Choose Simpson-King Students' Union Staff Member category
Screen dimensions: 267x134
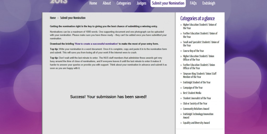coord(199,75)
